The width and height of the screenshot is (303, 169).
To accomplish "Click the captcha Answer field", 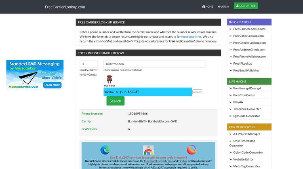I will [x=197, y=92].
